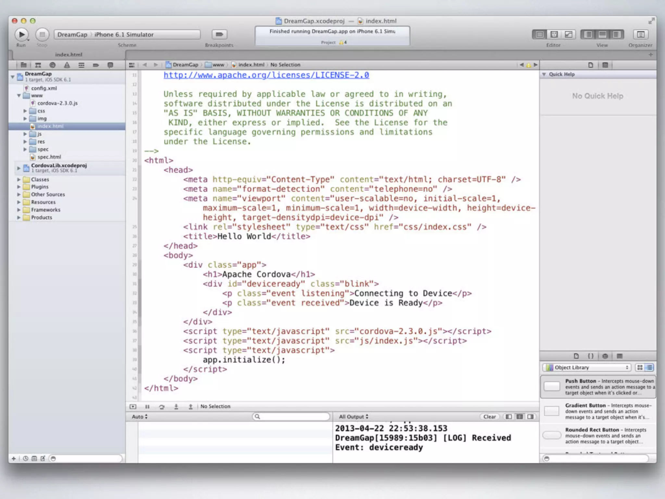
Task: Switch to the Version editor
Action: tap(569, 34)
